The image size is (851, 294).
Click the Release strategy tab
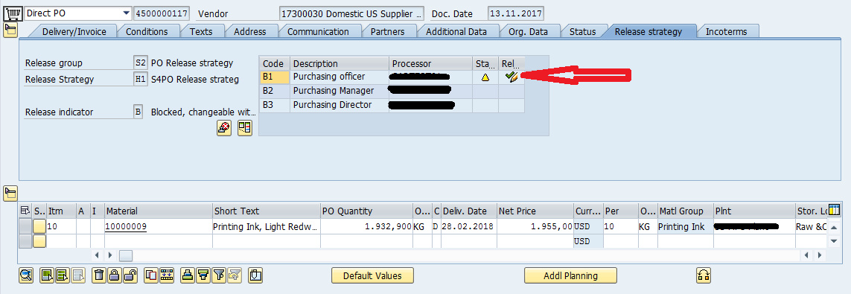[648, 31]
